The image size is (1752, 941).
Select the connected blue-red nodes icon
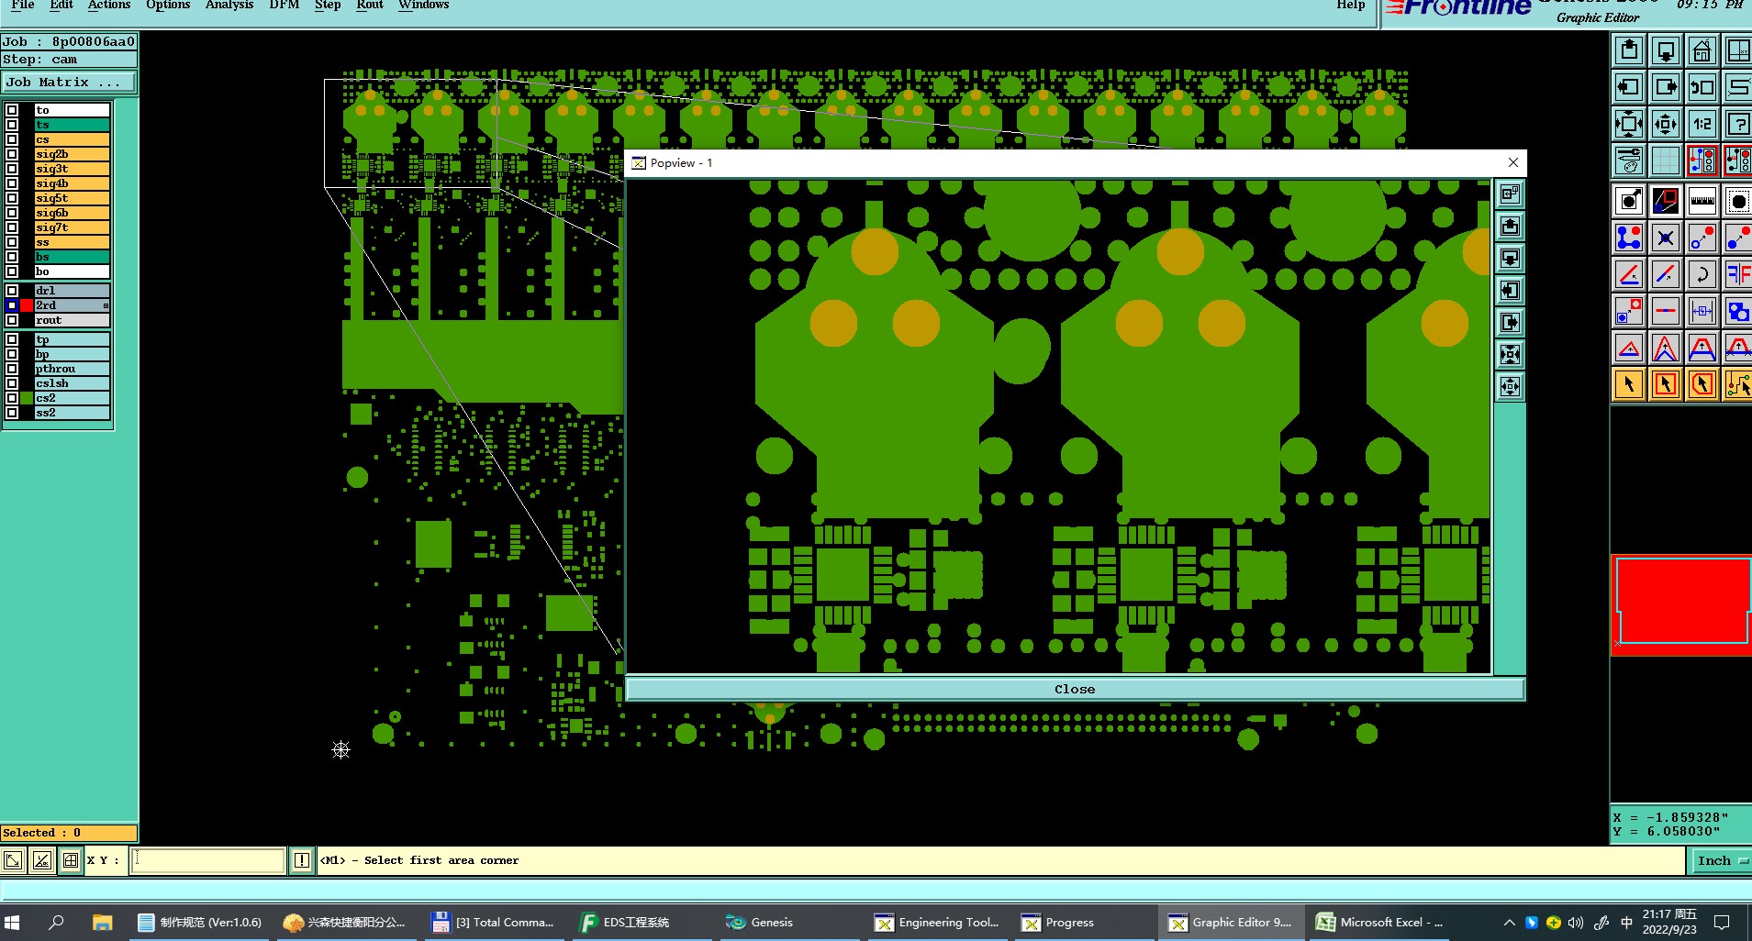pyautogui.click(x=1629, y=238)
